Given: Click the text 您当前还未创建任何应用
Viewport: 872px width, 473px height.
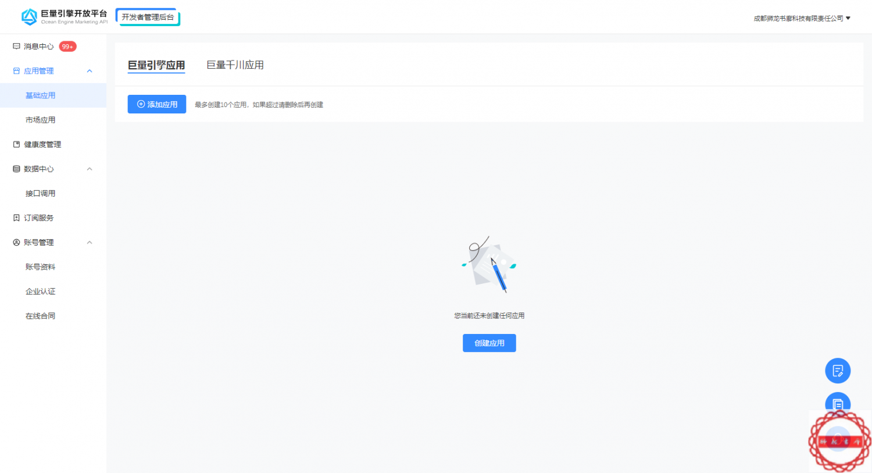Looking at the screenshot, I should point(489,316).
